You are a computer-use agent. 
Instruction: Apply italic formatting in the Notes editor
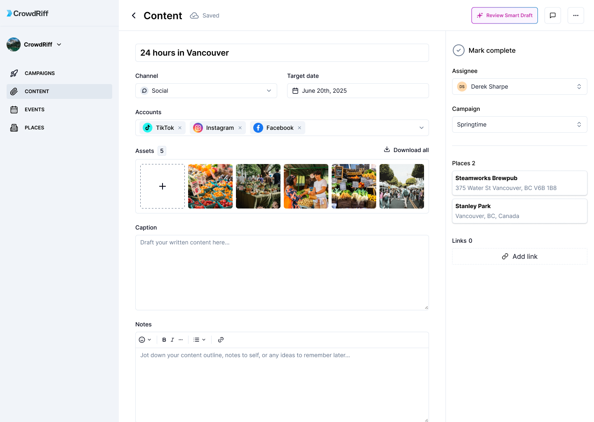pyautogui.click(x=172, y=340)
